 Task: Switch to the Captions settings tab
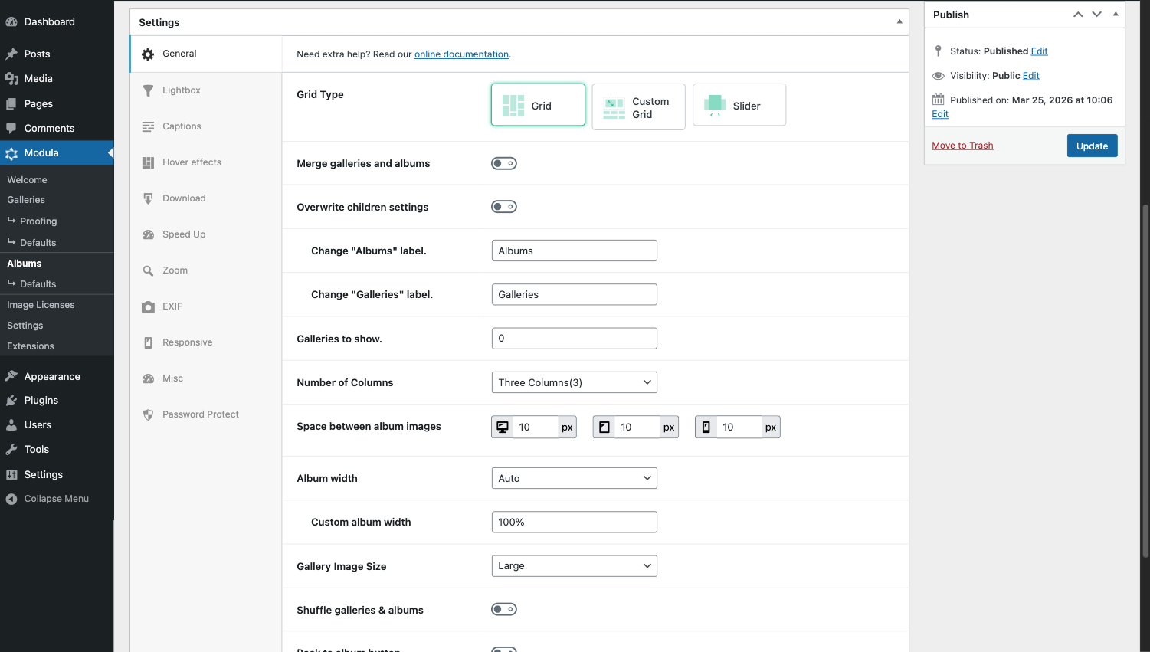(182, 126)
